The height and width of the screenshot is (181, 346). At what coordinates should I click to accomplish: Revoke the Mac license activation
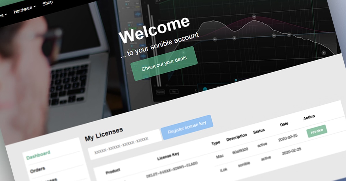317,131
